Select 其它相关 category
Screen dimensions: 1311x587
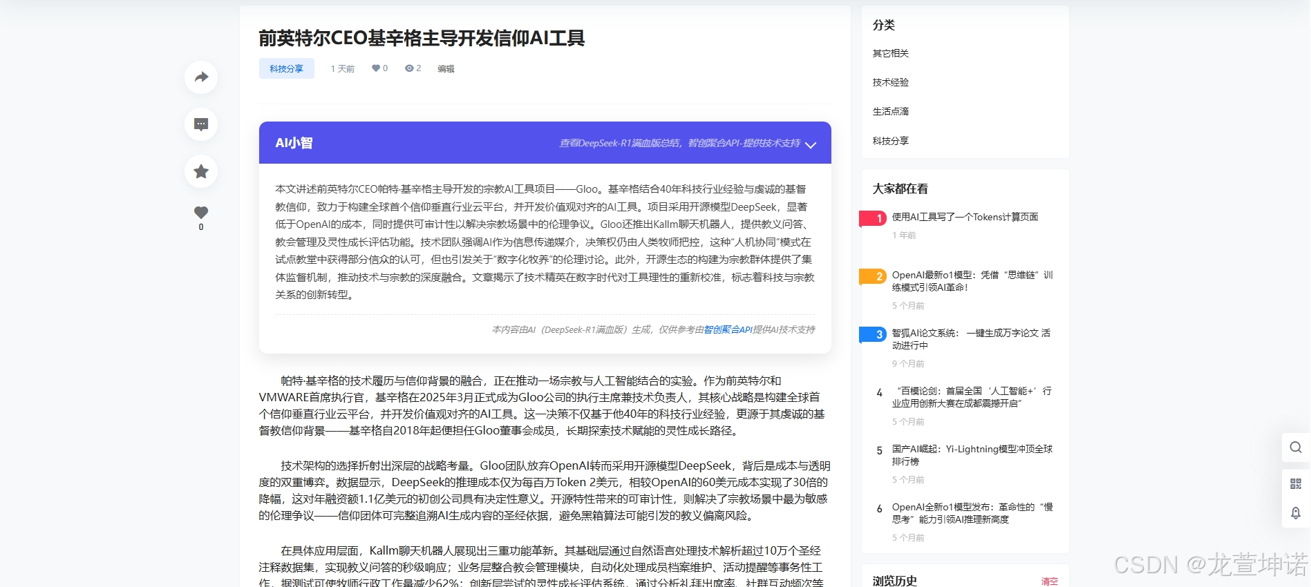point(890,53)
